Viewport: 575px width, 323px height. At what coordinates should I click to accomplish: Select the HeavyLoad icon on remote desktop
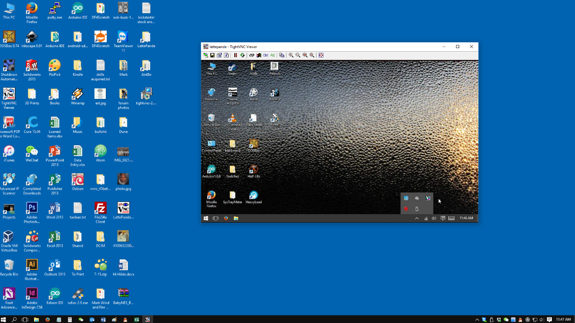tap(253, 197)
